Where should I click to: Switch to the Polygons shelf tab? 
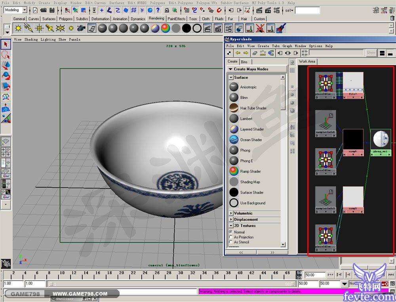coord(66,19)
